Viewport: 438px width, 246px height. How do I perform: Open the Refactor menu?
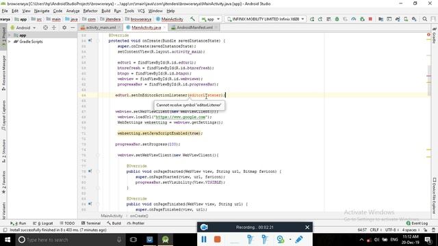(90, 11)
